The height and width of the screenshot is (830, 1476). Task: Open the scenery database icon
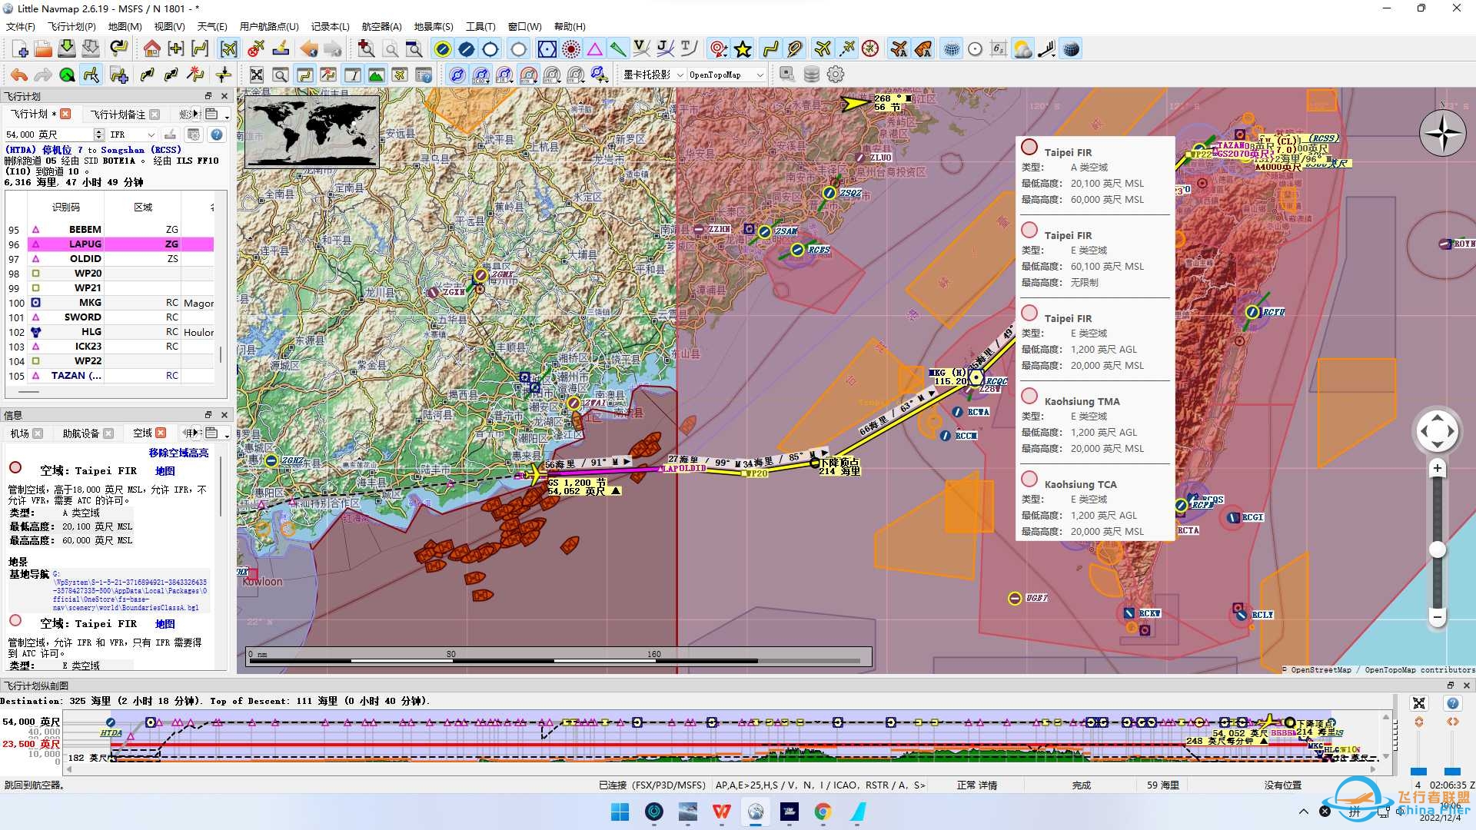(811, 75)
